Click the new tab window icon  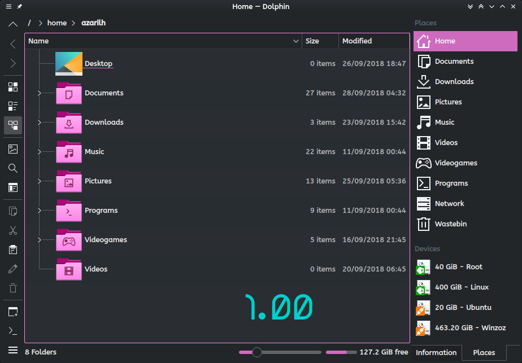click(13, 312)
